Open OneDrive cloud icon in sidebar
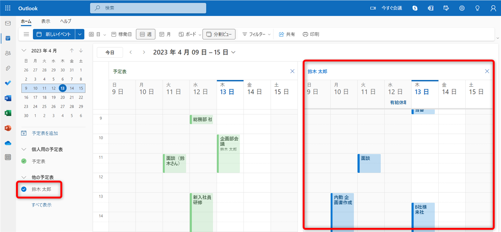This screenshot has height=232, width=501. click(x=8, y=143)
